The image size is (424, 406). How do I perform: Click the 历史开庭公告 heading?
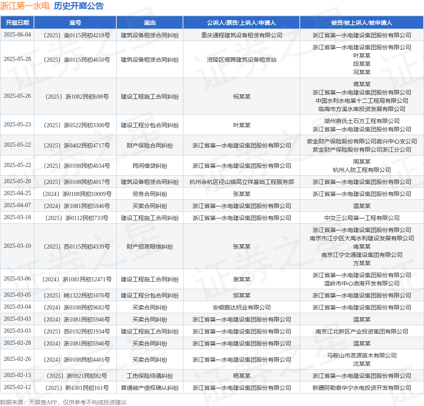click(x=79, y=6)
